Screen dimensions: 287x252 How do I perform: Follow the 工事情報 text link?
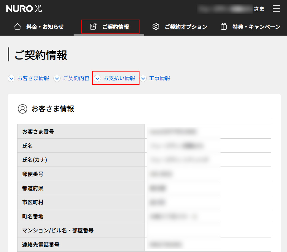[x=160, y=78]
